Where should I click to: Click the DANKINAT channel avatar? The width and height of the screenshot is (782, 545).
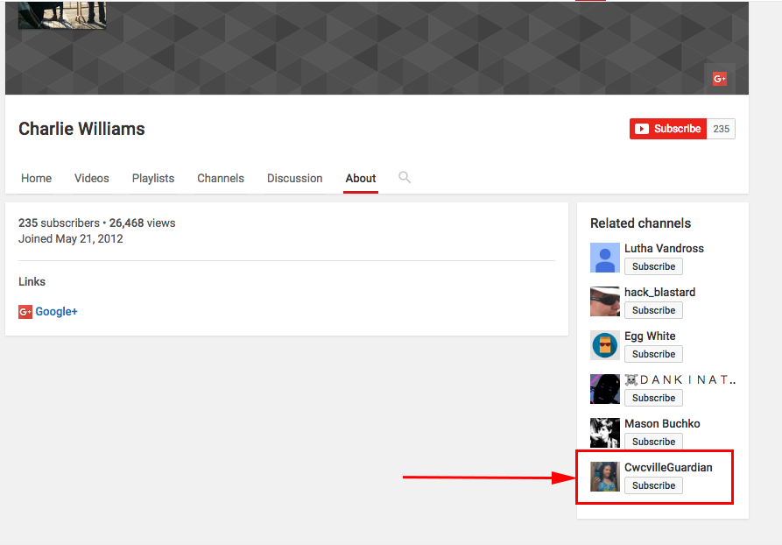point(605,389)
